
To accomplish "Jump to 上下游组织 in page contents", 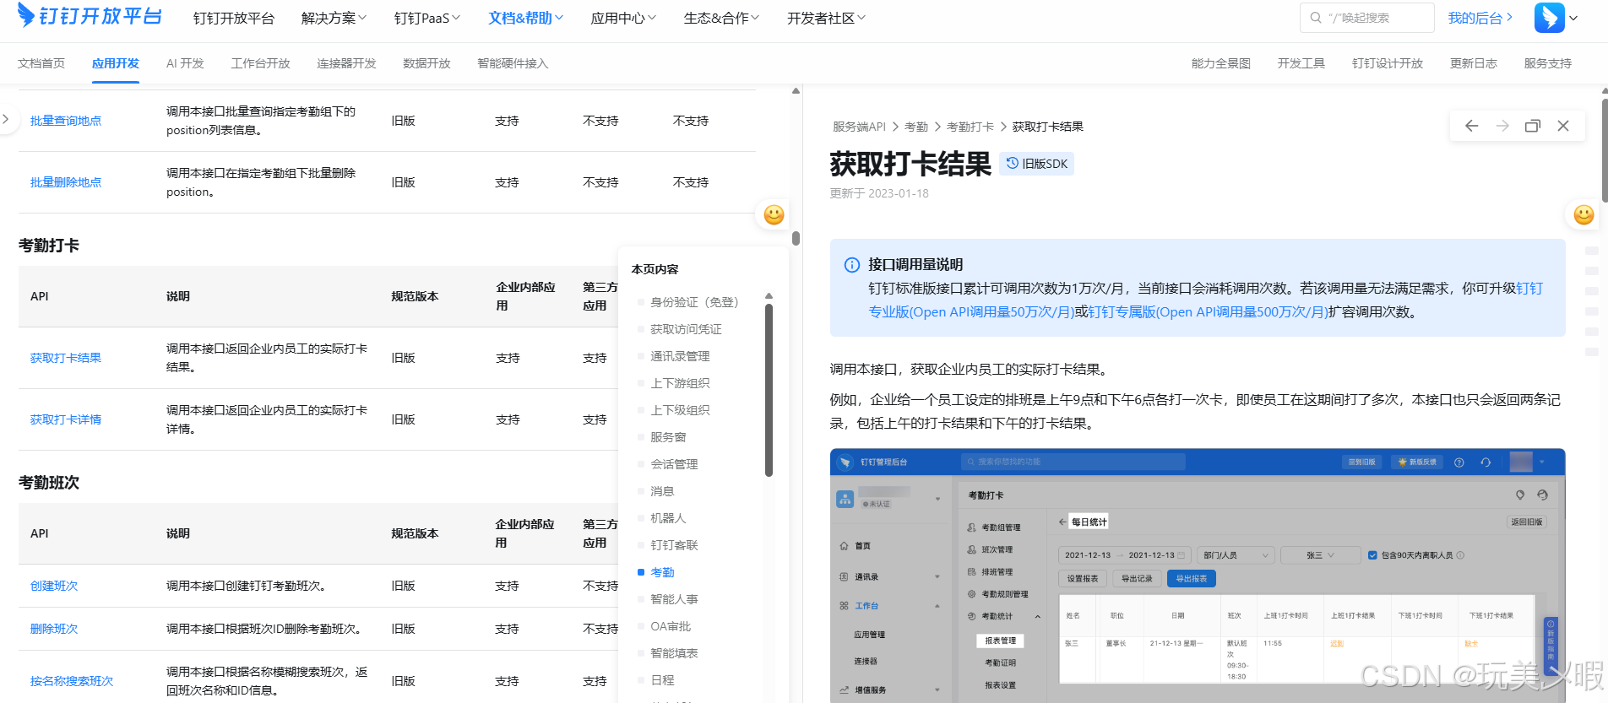I will [x=680, y=383].
